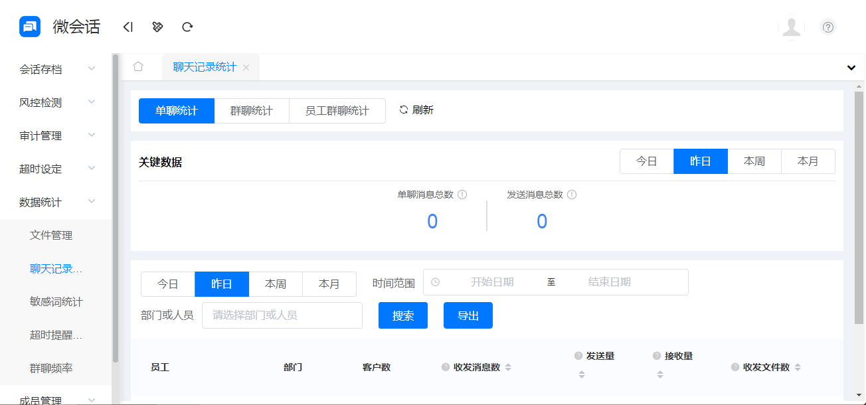Open the home tab icon
866x405 pixels.
139,66
